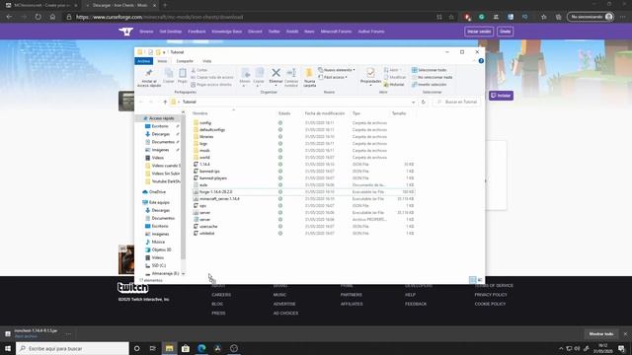Switch to details view layout icon

click(x=472, y=280)
